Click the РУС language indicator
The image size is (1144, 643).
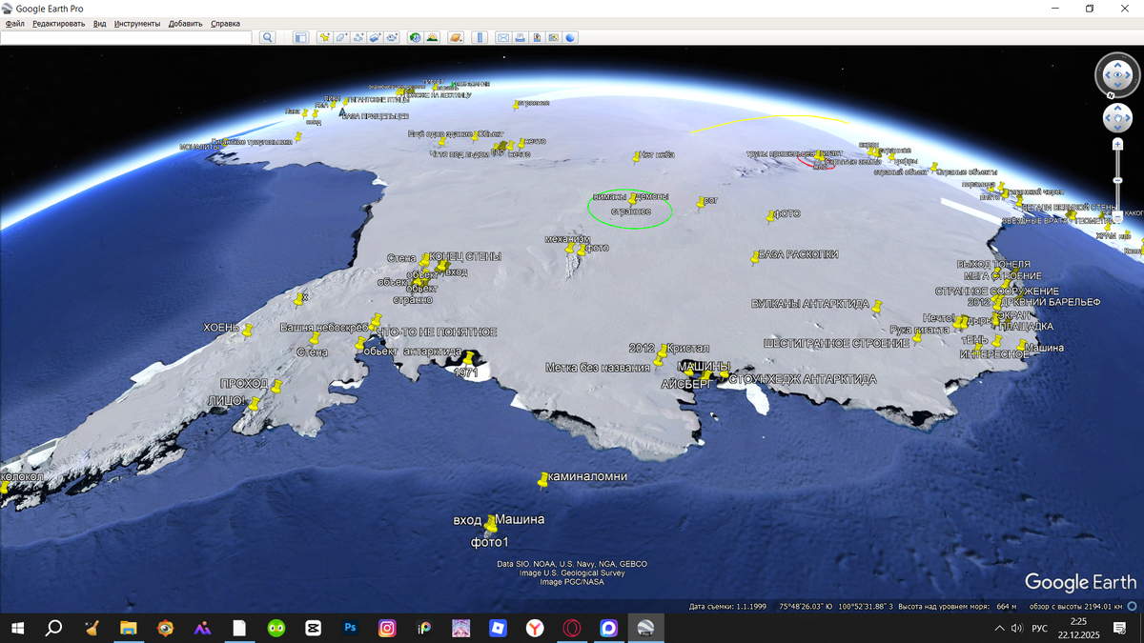1040,629
